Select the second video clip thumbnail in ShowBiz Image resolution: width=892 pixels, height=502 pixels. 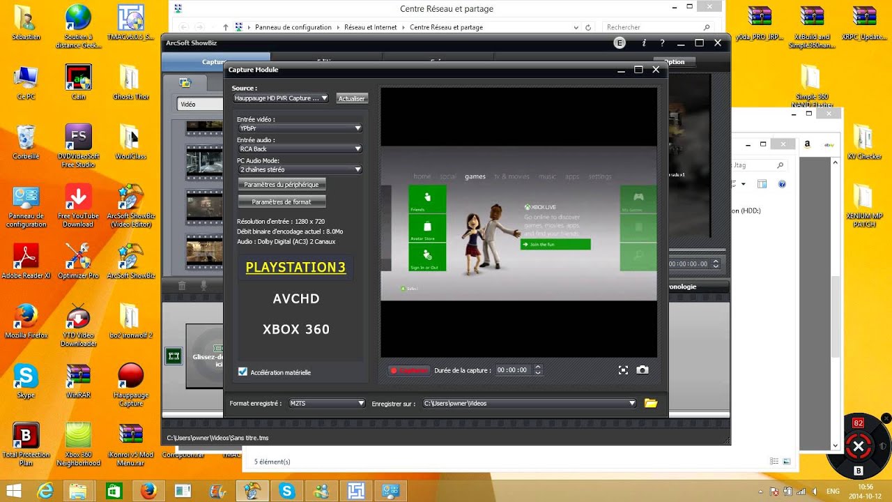(x=204, y=162)
